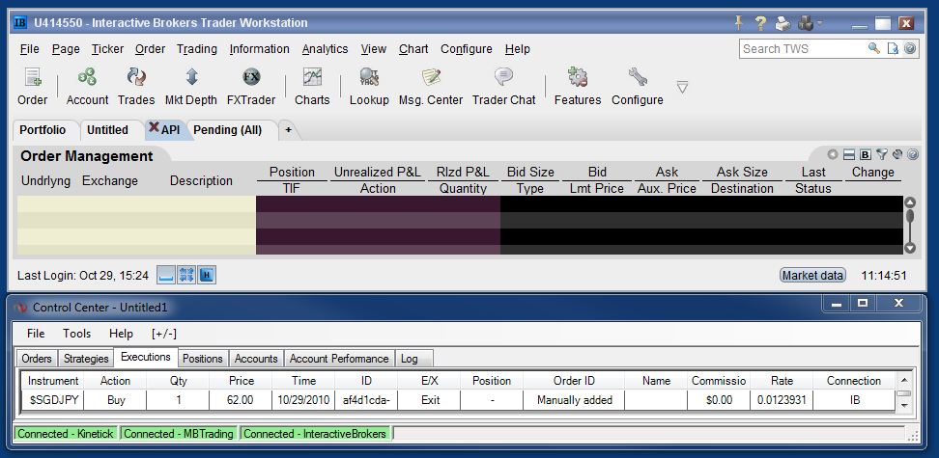The width and height of the screenshot is (939, 458).
Task: Open the Information menu
Action: click(x=259, y=49)
